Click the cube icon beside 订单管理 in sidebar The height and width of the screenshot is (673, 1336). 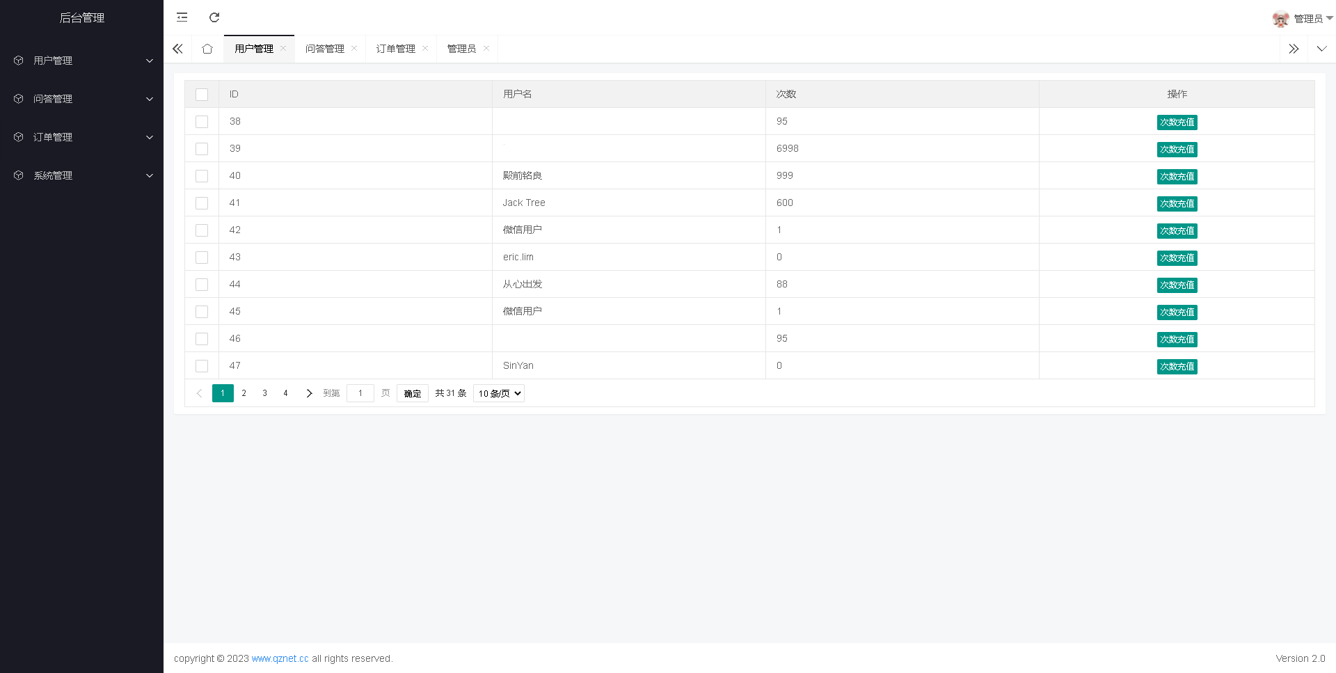click(x=19, y=137)
